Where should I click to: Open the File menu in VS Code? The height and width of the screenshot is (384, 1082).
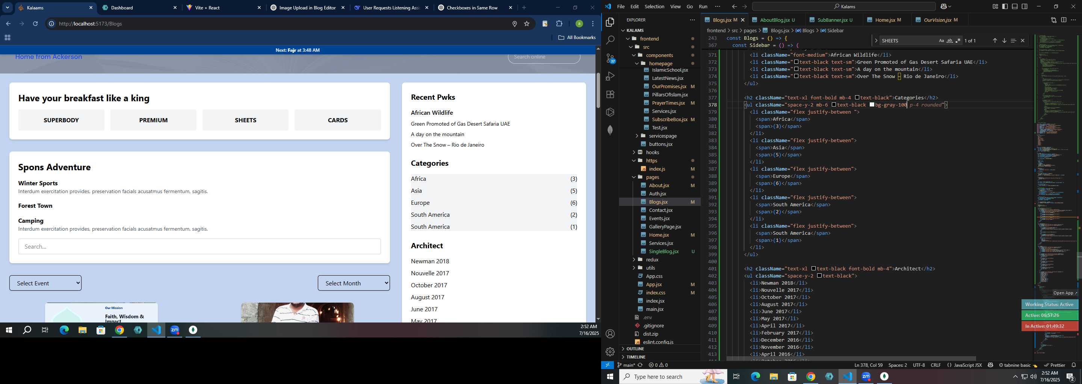pyautogui.click(x=620, y=6)
